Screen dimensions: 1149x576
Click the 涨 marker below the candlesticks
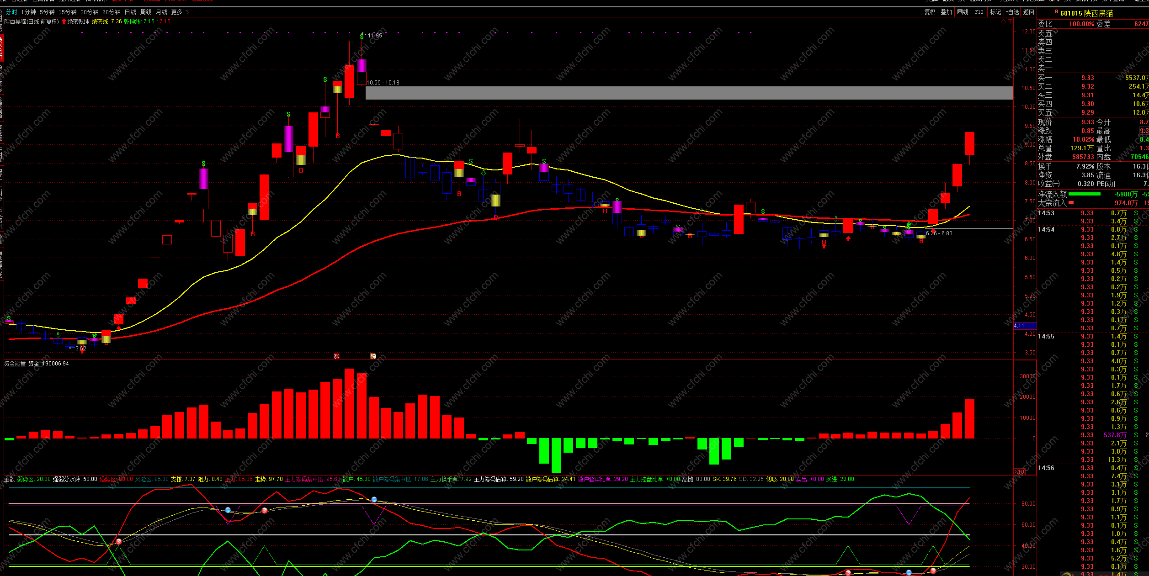coord(336,356)
